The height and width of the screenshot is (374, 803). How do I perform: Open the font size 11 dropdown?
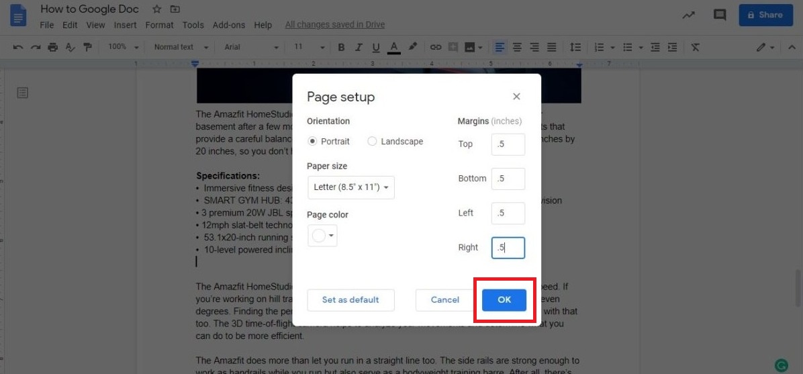coord(309,47)
